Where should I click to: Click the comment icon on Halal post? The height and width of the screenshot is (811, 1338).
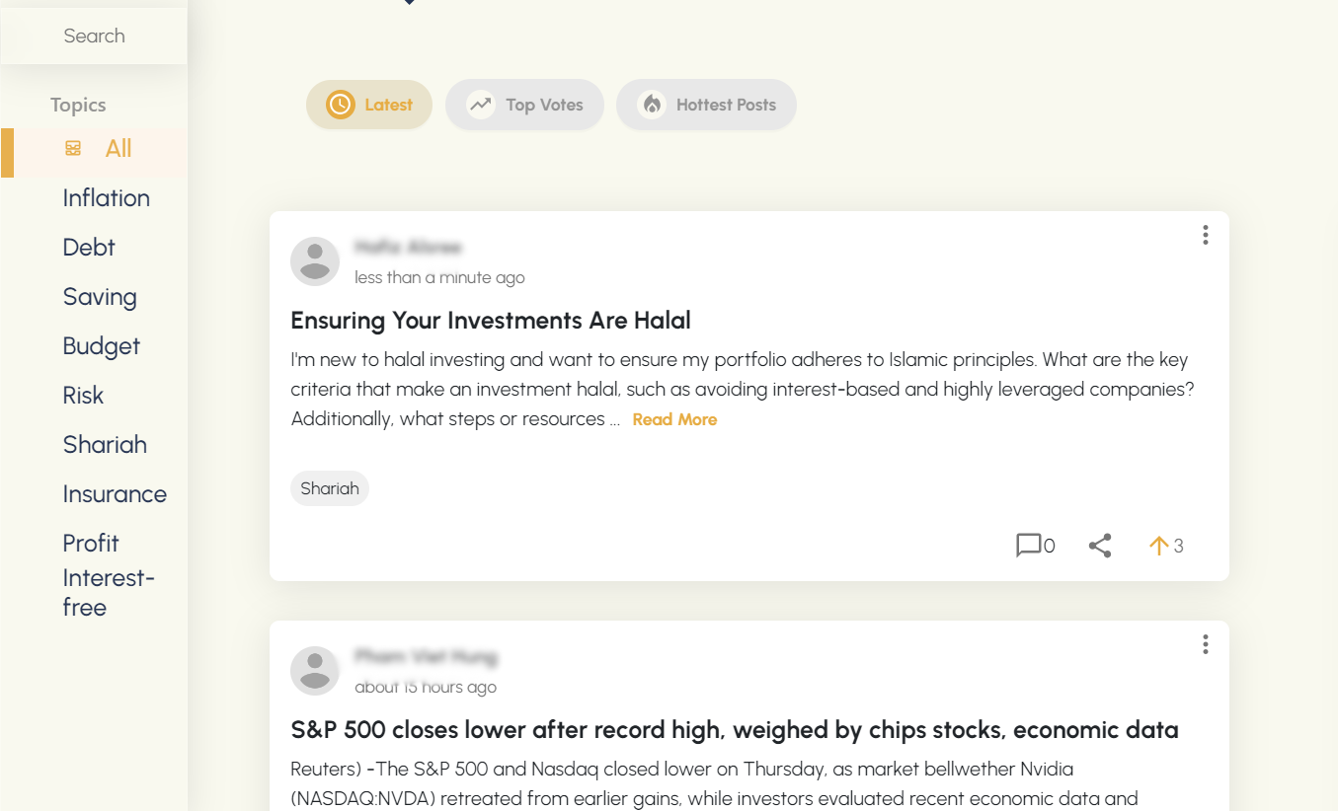(x=1028, y=546)
